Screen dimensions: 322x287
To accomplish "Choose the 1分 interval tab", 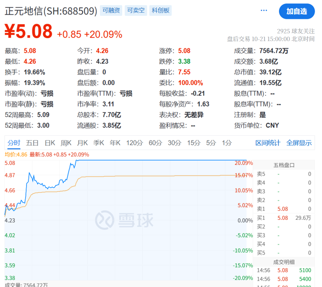I will coord(226,143).
